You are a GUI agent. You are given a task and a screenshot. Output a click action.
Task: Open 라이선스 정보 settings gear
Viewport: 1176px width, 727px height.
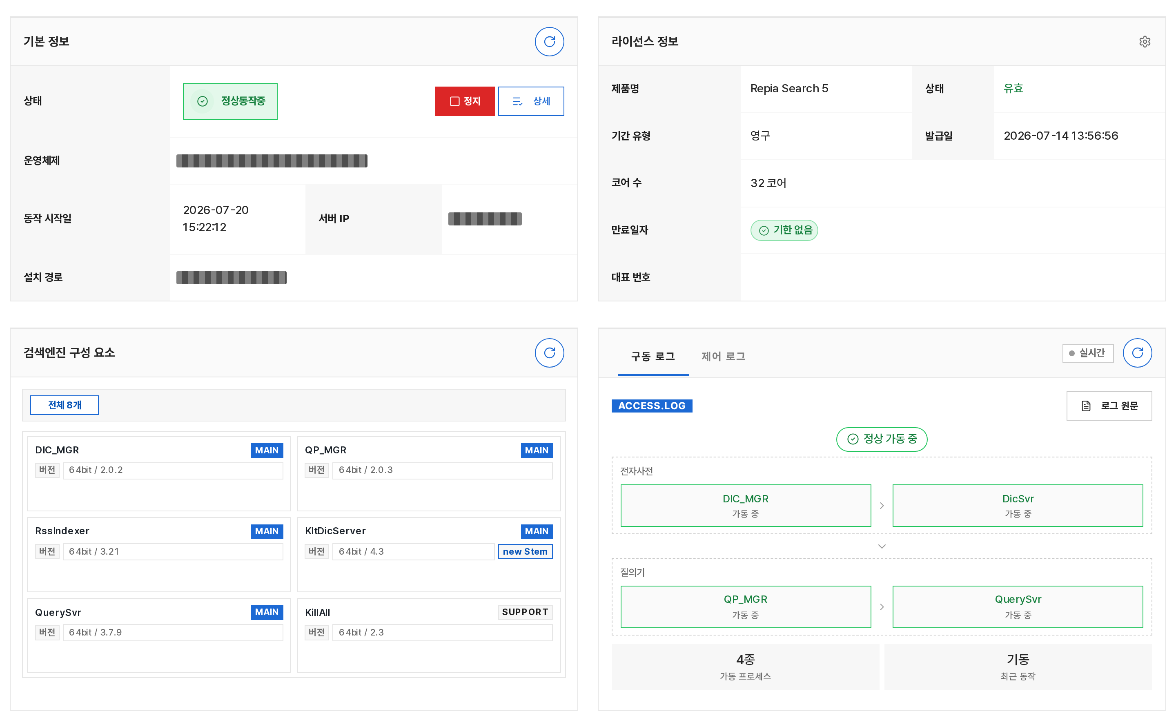click(x=1144, y=42)
